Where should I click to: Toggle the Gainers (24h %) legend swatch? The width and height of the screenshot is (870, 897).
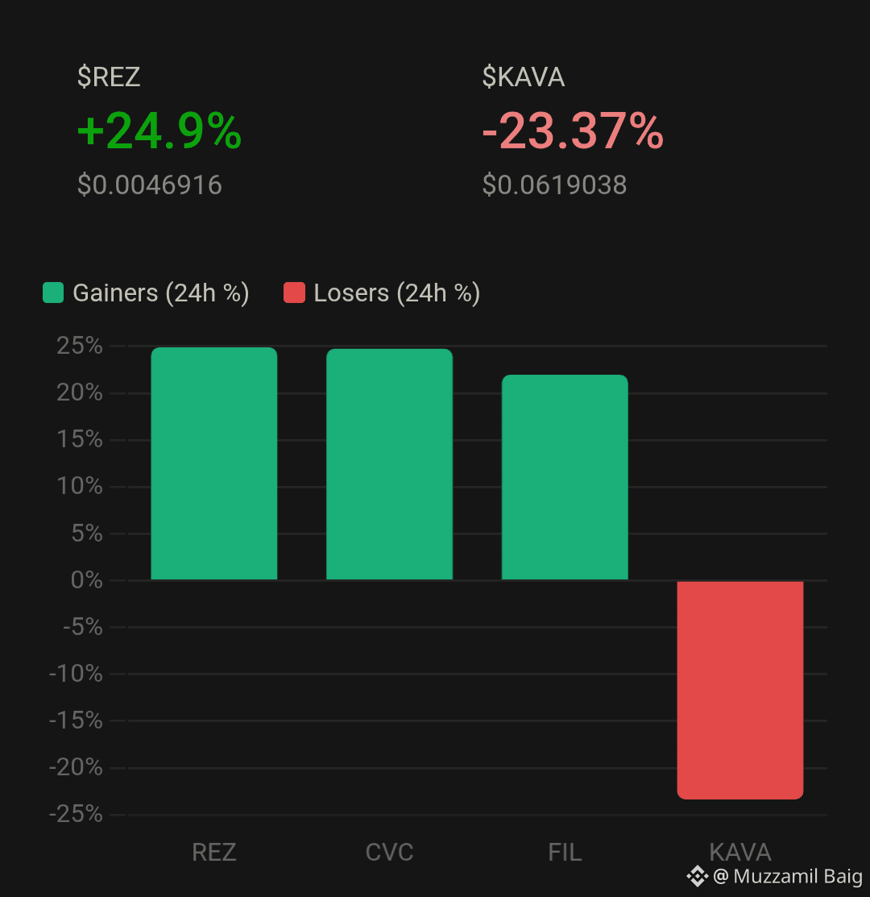53,293
